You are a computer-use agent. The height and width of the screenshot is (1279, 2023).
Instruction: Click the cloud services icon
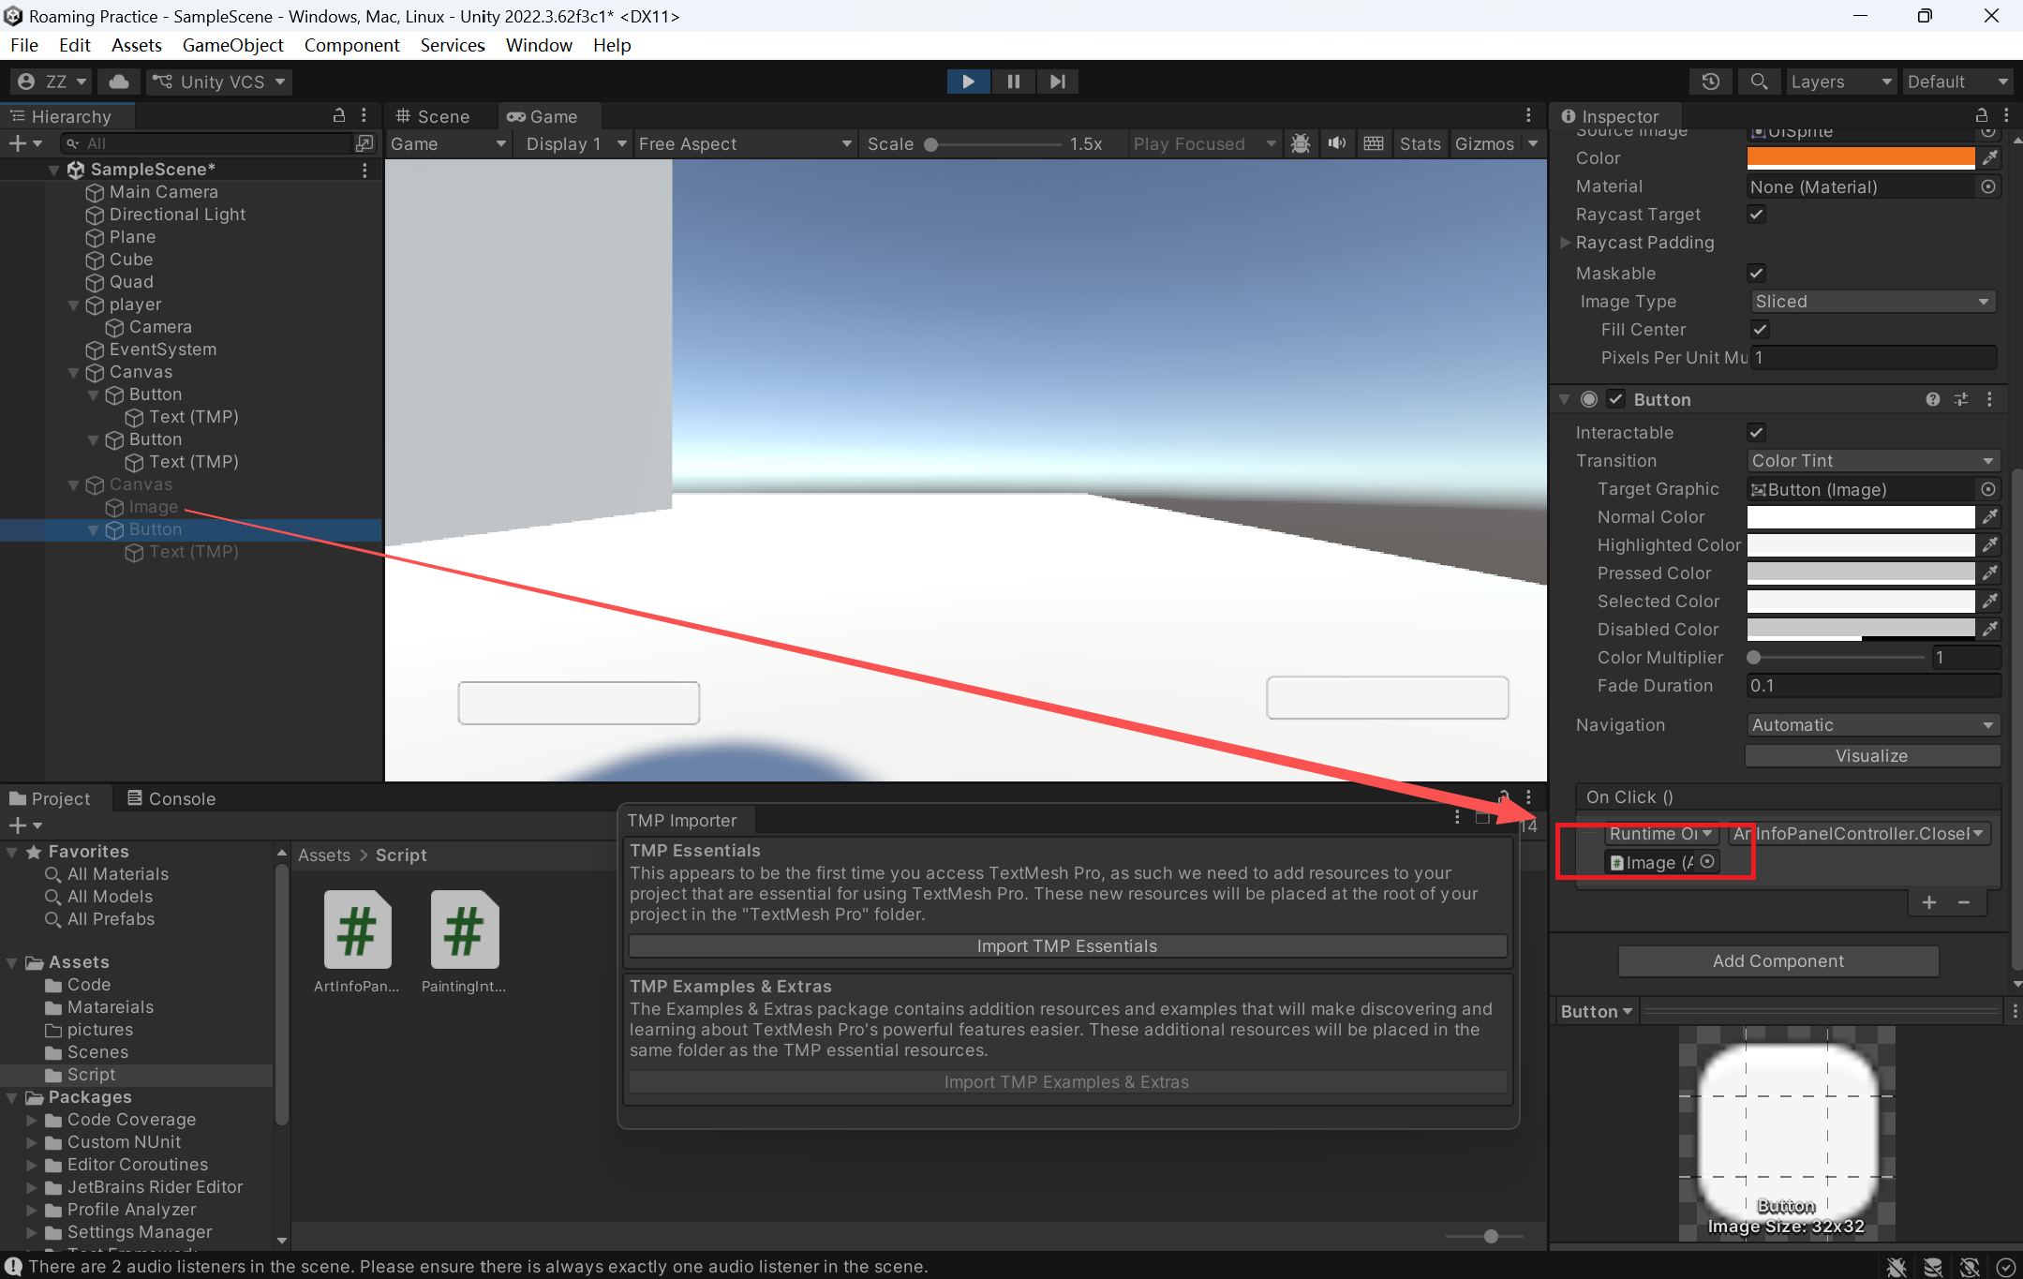pyautogui.click(x=119, y=82)
